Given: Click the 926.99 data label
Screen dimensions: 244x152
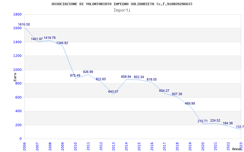Looking at the screenshot, I should tap(88, 72).
